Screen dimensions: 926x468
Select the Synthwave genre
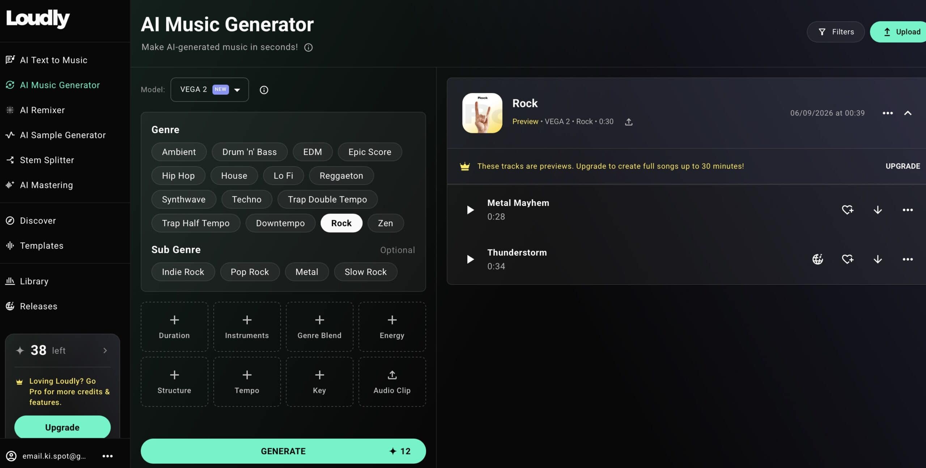184,199
